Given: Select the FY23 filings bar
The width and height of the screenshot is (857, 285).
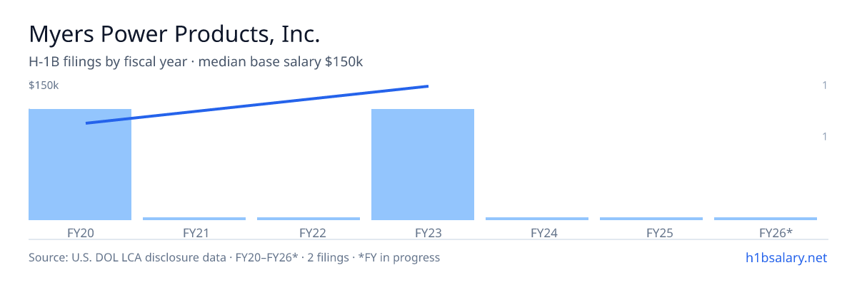Looking at the screenshot, I should coord(423,165).
